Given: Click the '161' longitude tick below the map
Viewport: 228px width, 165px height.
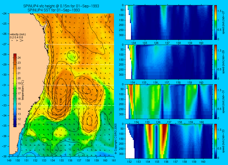Looking at the screenshot, I should tap(114, 160).
